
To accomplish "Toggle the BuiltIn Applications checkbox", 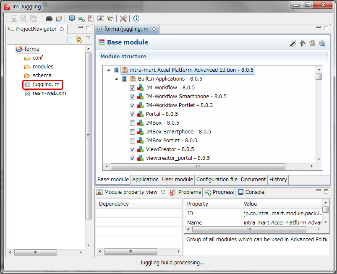I will click(125, 79).
